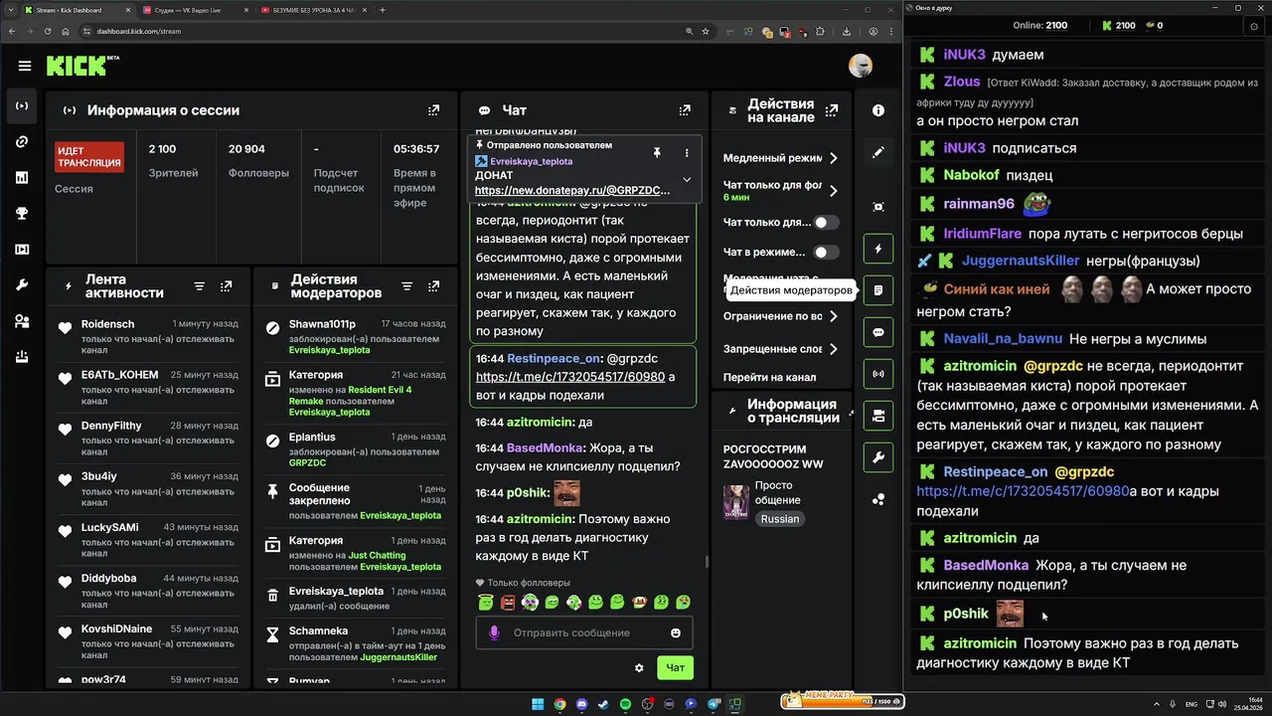Toggle the 'Чат только для...' switch

[826, 223]
